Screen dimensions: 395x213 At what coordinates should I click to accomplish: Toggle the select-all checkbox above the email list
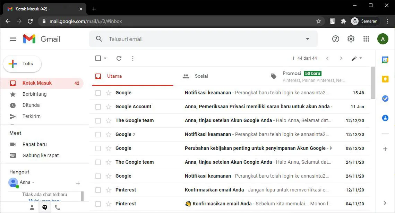97,58
